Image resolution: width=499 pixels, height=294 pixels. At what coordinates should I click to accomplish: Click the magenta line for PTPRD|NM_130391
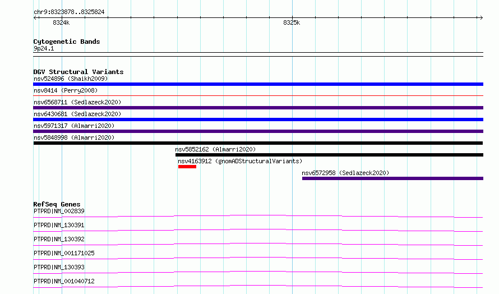point(258,230)
